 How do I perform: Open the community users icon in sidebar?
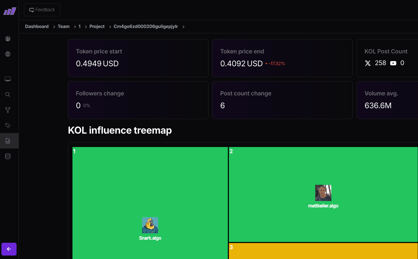pyautogui.click(x=8, y=39)
